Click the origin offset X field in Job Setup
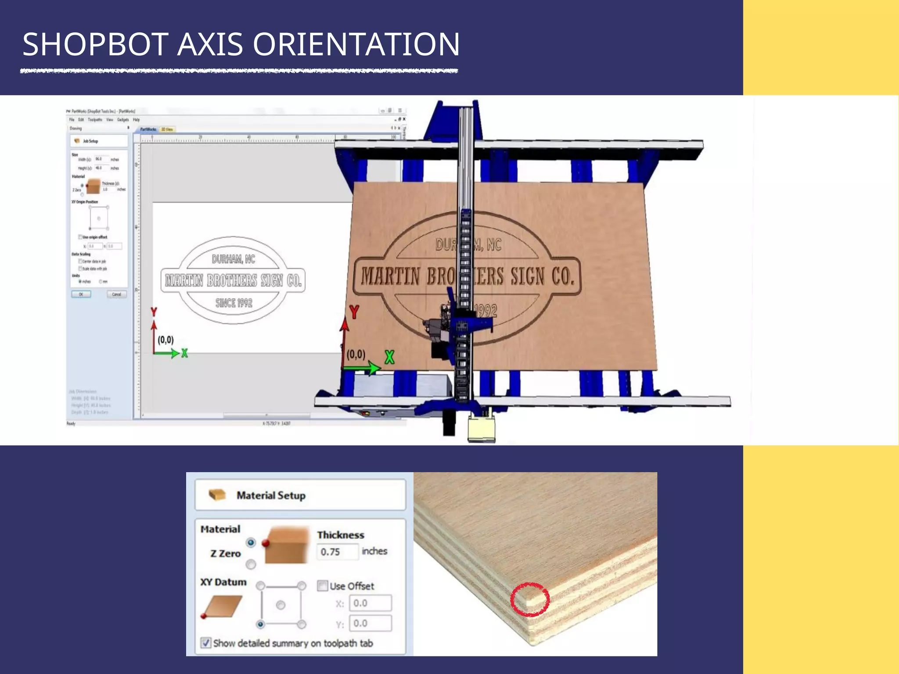This screenshot has height=674, width=899. (95, 246)
